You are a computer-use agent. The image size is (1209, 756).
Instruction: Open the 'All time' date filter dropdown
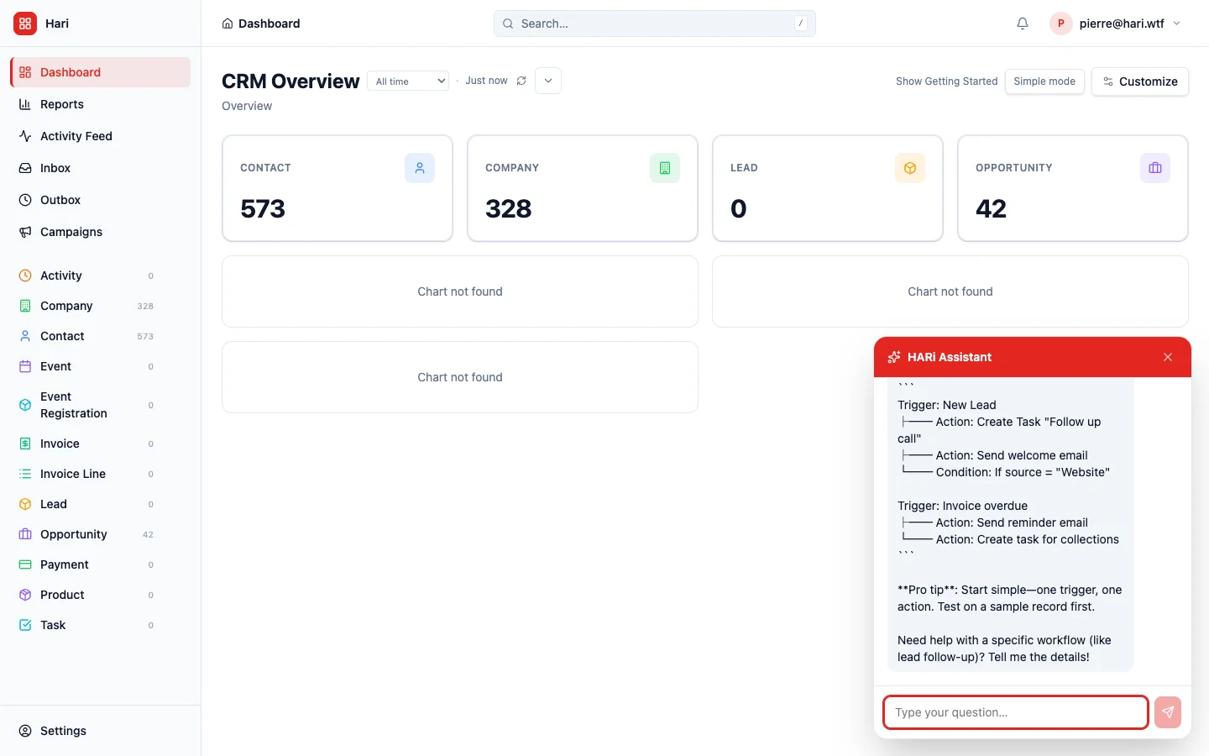pyautogui.click(x=408, y=81)
